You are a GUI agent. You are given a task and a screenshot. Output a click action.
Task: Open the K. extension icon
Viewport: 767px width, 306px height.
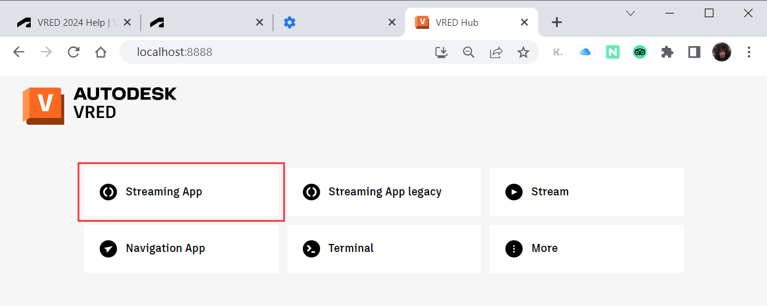point(558,52)
